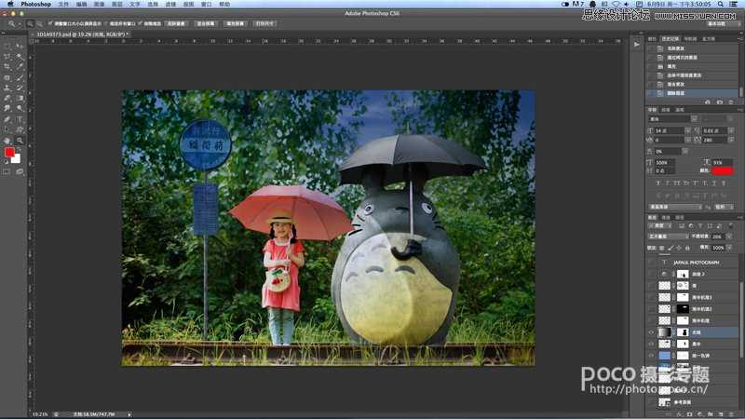Screen dimensions: 745x419
Task: Hide the selected gradient-thumbnail layer's eye
Action: (x=651, y=332)
